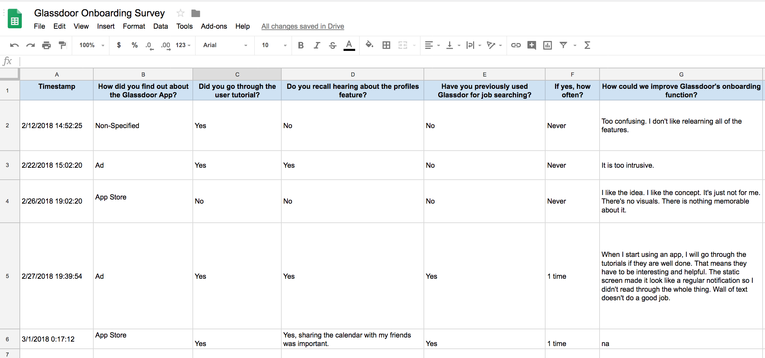765x358 pixels.
Task: Select cell '2/22/2018 15:02:20'
Action: 57,165
